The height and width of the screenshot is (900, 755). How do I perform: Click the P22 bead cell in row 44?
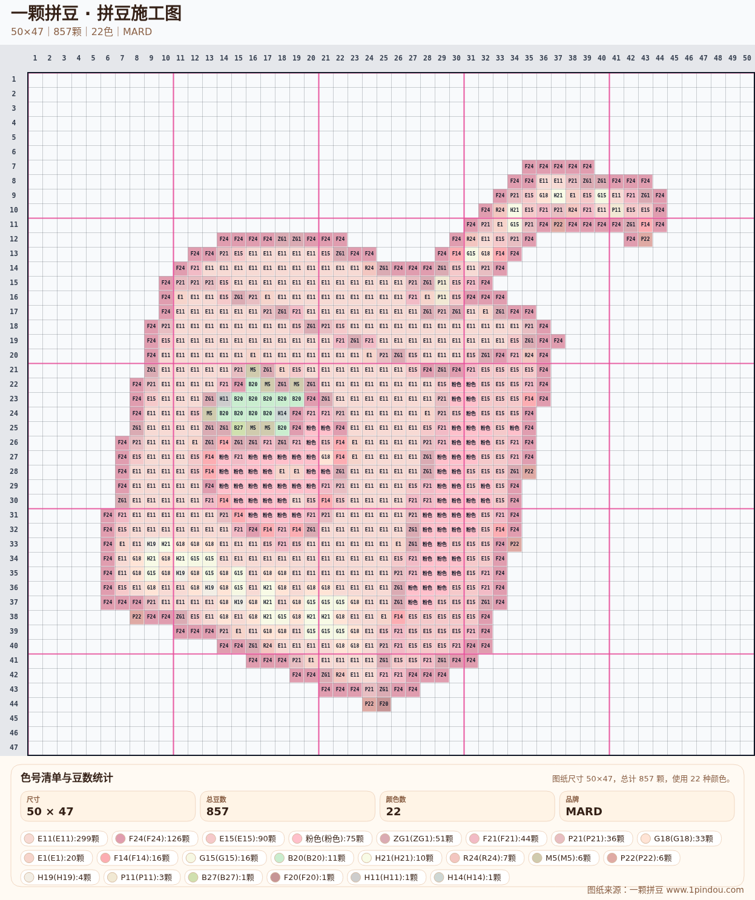[x=369, y=704]
